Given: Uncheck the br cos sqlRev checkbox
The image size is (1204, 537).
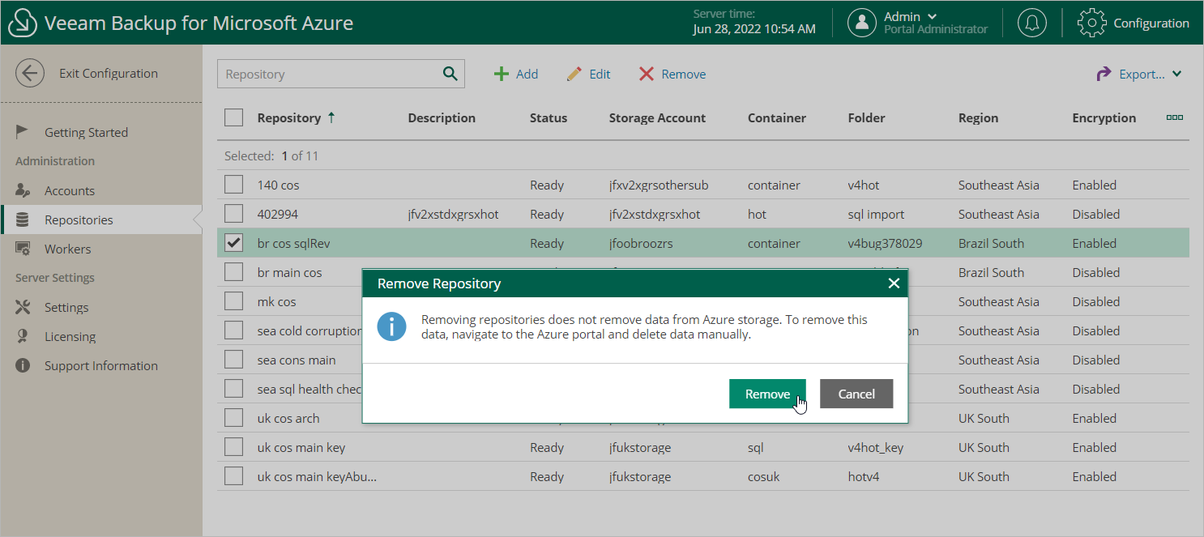Looking at the screenshot, I should point(234,243).
